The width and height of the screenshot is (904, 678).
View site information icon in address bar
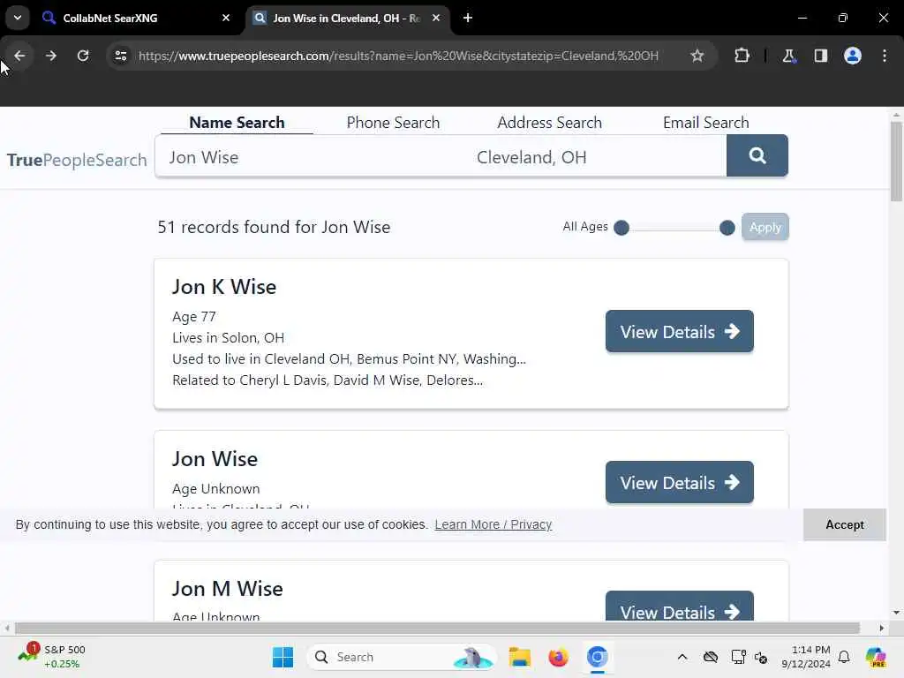pos(121,56)
